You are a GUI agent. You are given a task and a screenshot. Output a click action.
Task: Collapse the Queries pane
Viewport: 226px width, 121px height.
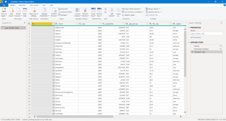(25, 23)
